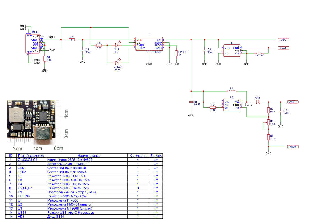Select the GREEN LED2 symbol
The image size is (317, 224).
[x=117, y=63]
